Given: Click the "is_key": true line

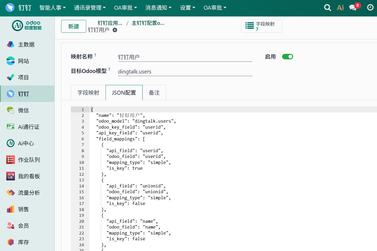Looking at the screenshot, I should point(124,168).
